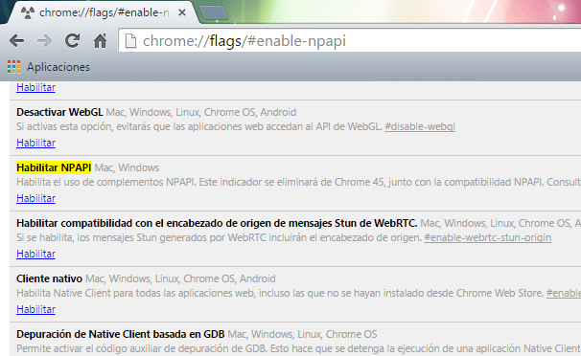
Task: Click the highlighted Habilitar NPAPI title
Action: click(x=54, y=167)
